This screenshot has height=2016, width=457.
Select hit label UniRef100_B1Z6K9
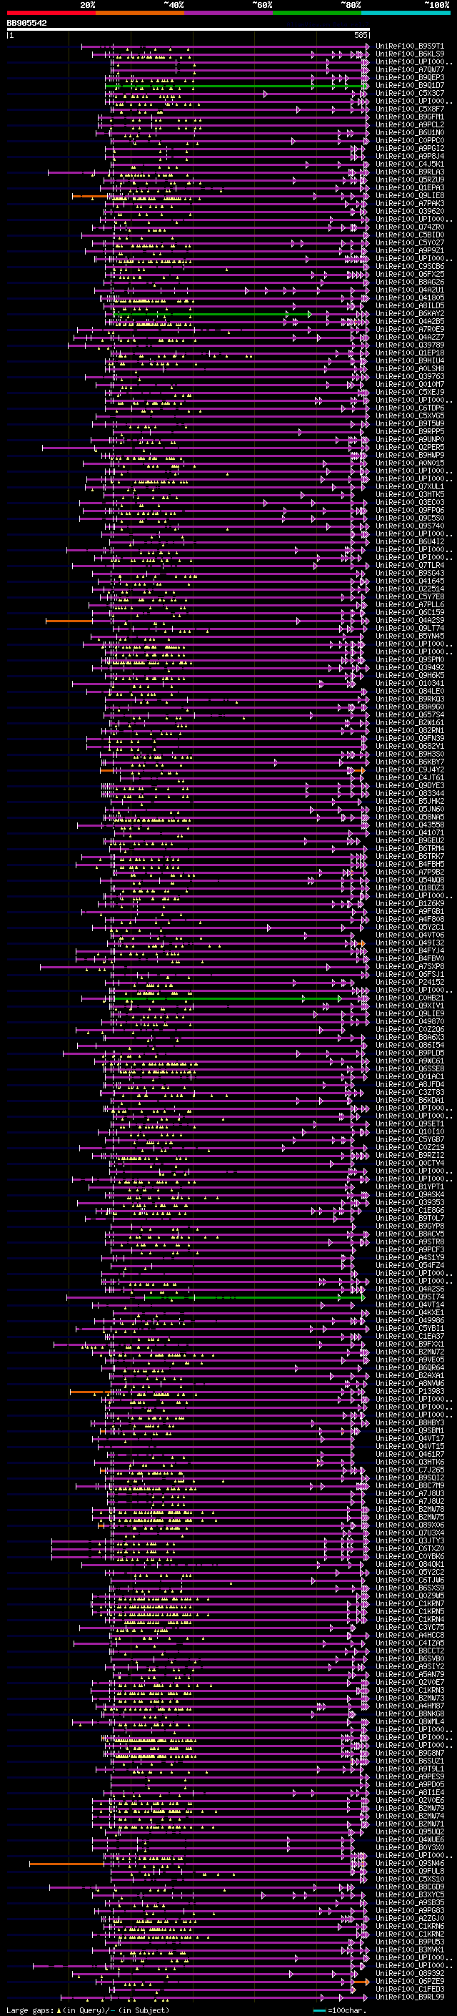[x=410, y=904]
